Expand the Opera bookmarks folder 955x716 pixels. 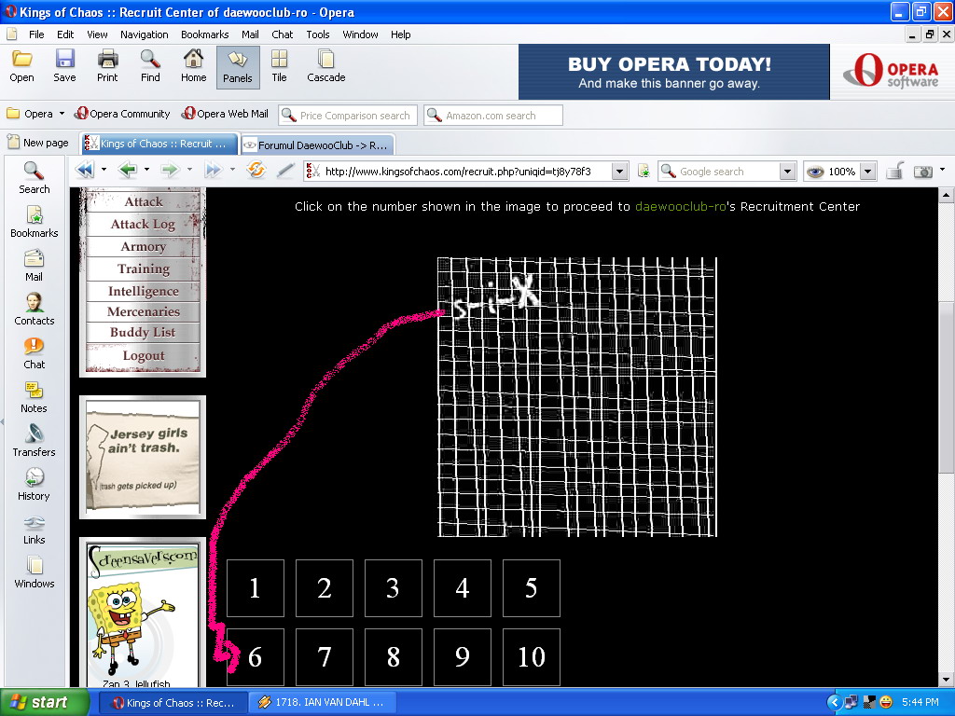click(35, 114)
